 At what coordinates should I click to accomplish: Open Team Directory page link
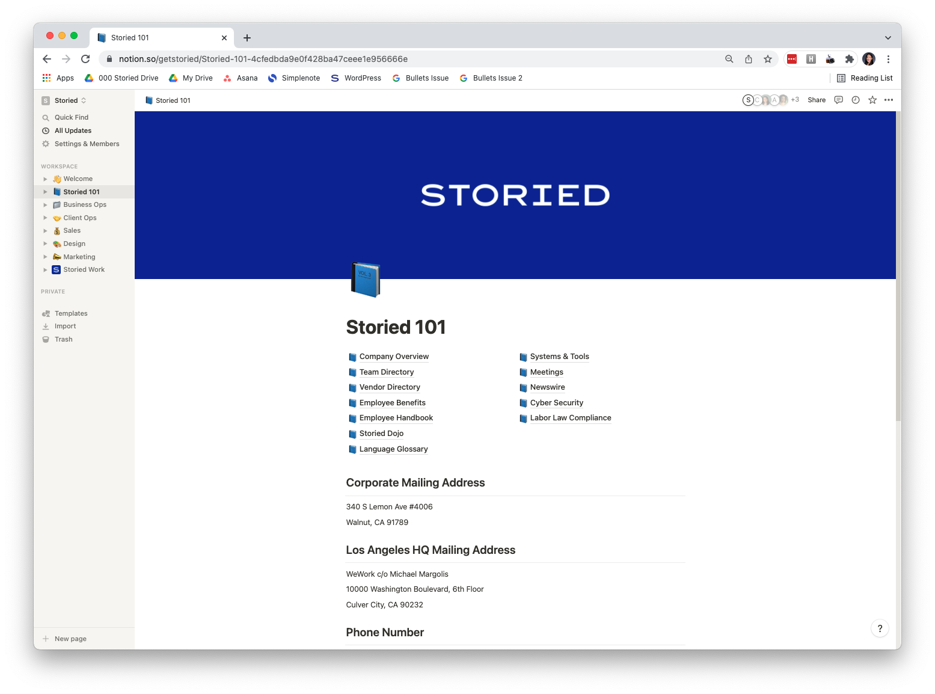387,372
